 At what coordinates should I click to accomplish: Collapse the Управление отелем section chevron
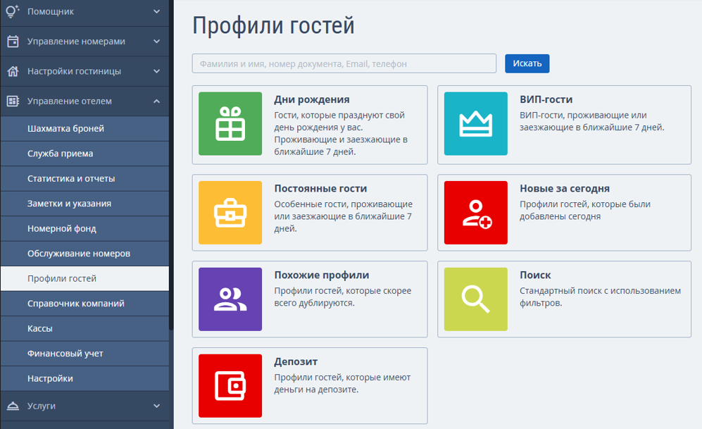point(157,101)
